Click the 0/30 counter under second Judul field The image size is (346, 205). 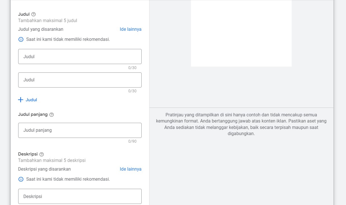pyautogui.click(x=132, y=91)
